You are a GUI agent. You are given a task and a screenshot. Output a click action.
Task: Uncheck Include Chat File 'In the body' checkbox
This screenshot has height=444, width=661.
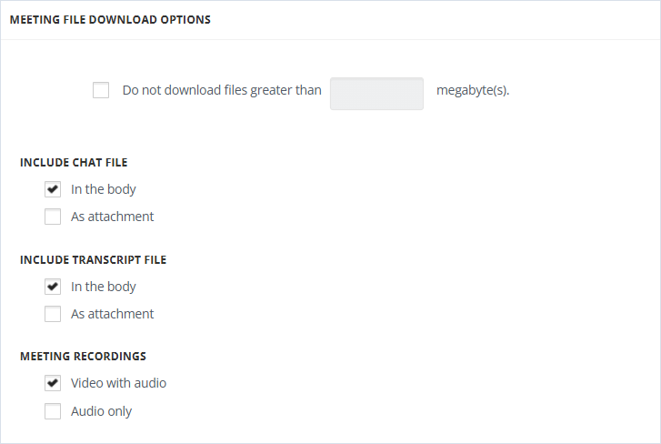coord(53,189)
